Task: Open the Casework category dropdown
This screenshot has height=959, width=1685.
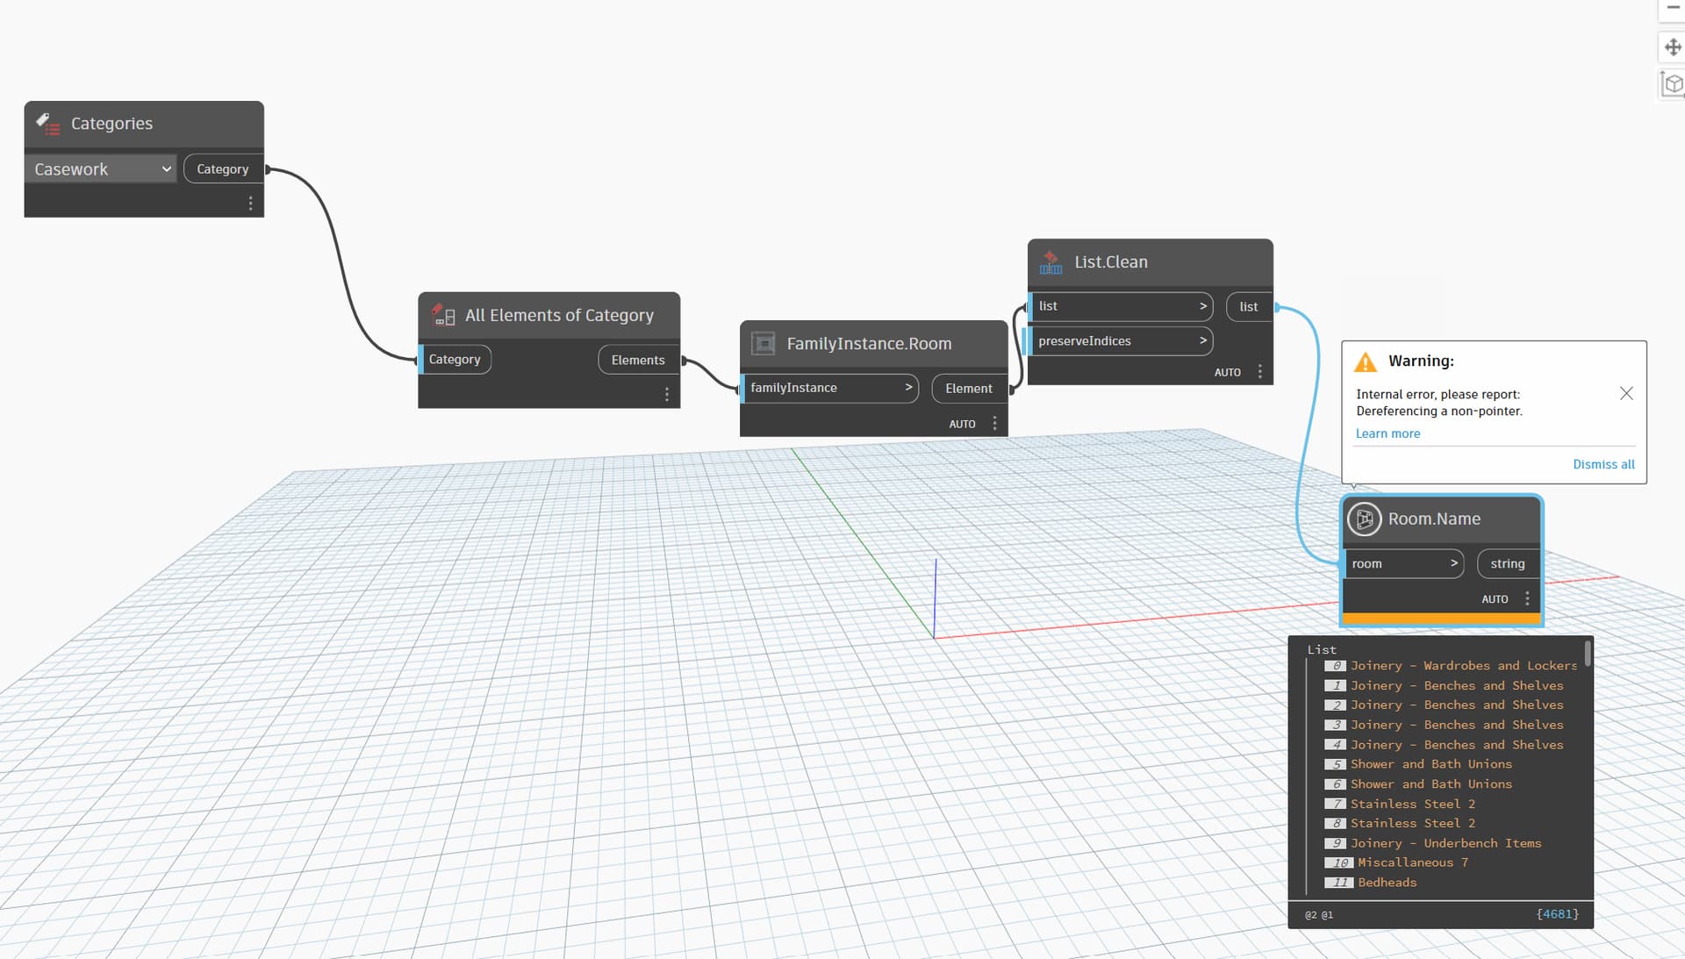Action: click(101, 169)
